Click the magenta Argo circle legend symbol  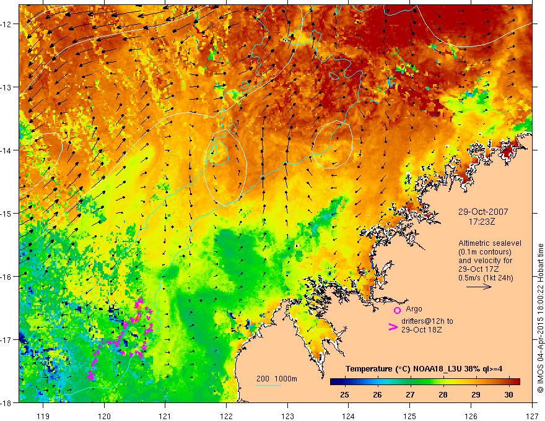tap(397, 310)
